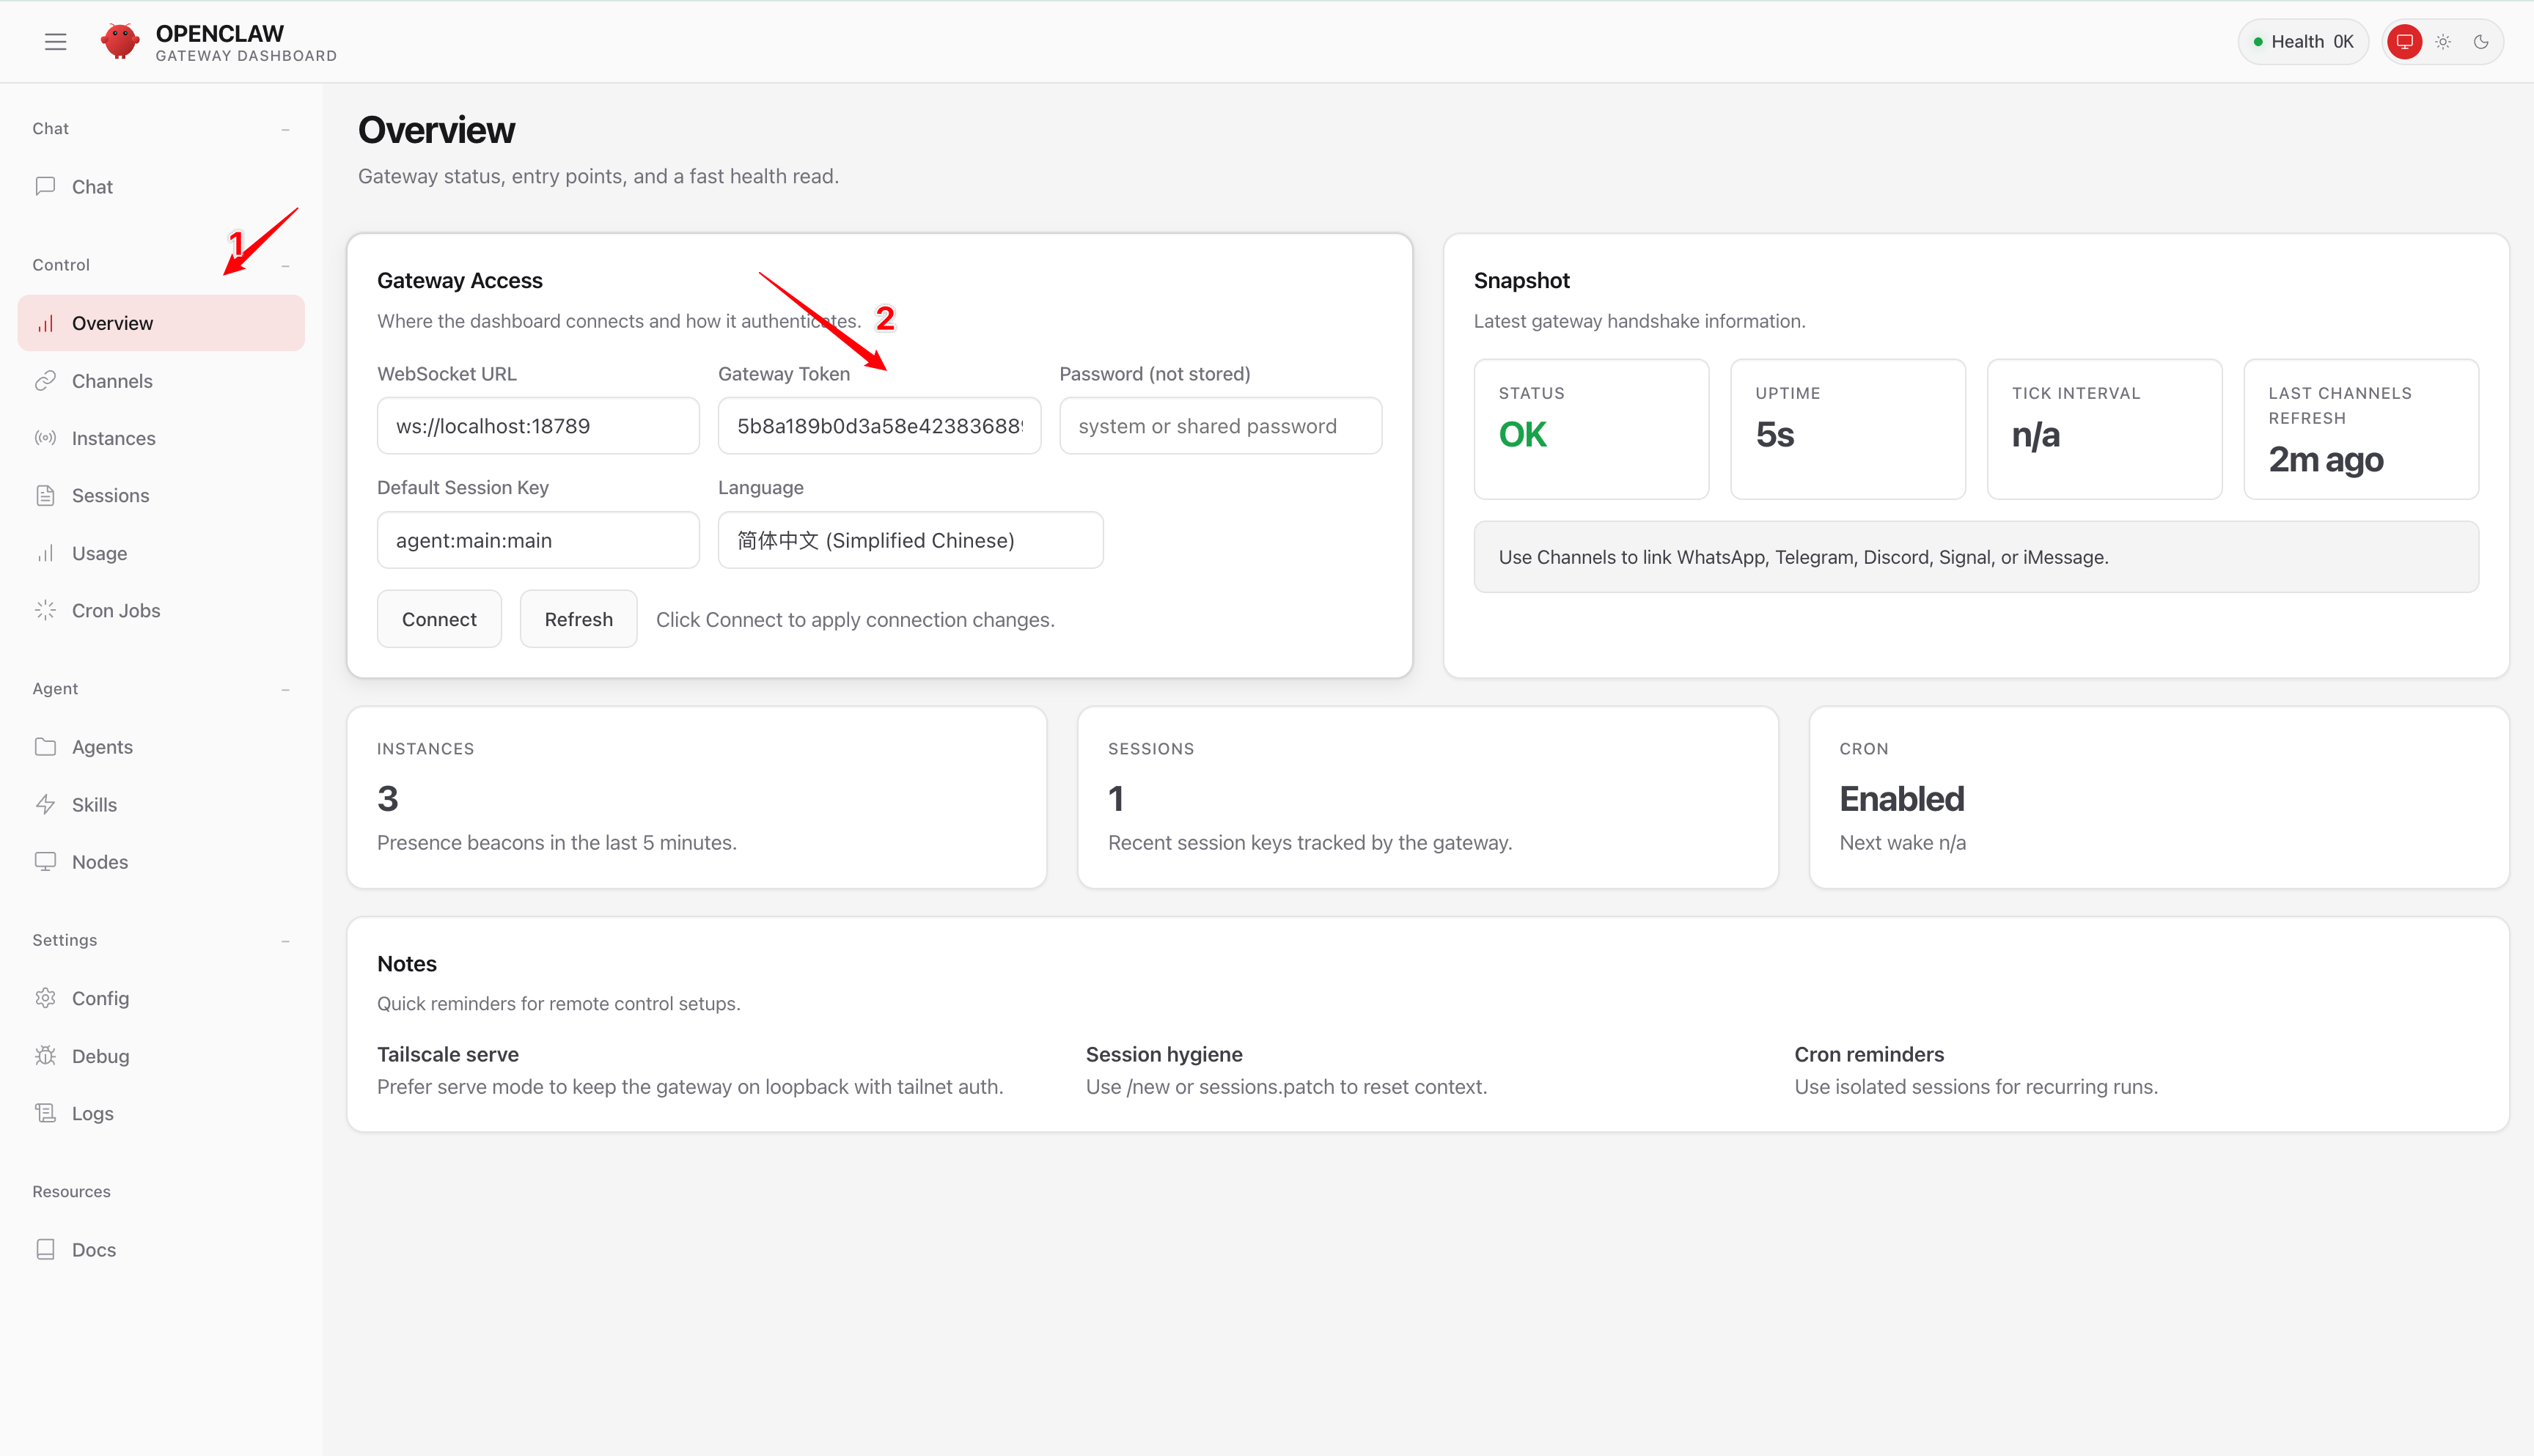Image resolution: width=2534 pixels, height=1456 pixels.
Task: Switch to light theme sun toggle
Action: point(2443,42)
